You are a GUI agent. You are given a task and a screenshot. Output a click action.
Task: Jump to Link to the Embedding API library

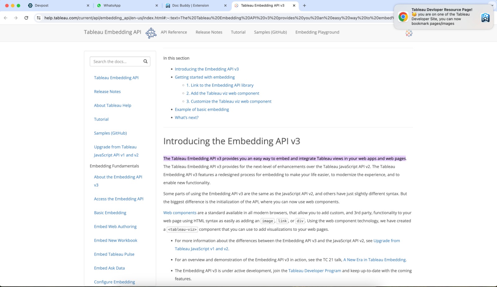(220, 85)
